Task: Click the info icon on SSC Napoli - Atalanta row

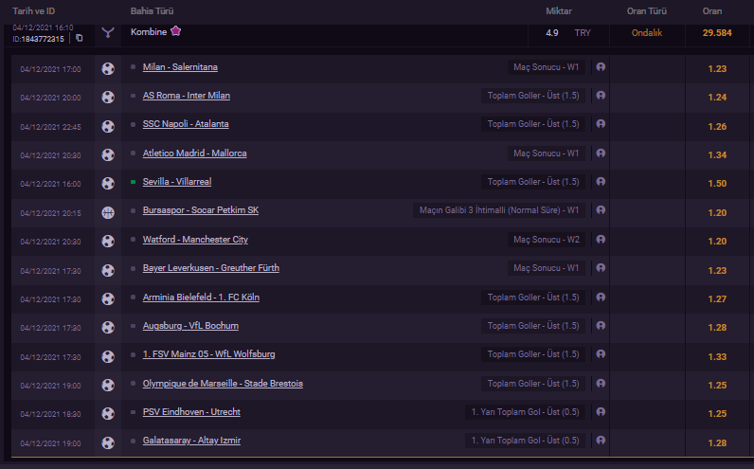Action: (x=601, y=123)
